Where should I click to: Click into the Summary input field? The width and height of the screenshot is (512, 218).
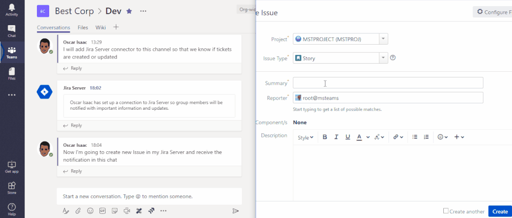tap(388, 83)
